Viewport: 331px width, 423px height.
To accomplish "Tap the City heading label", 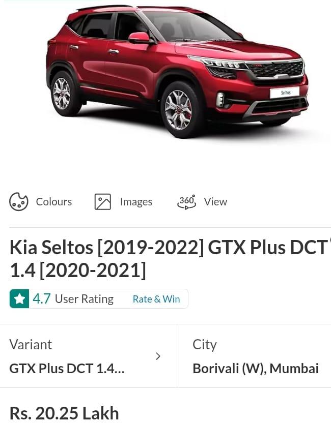I will tap(205, 344).
